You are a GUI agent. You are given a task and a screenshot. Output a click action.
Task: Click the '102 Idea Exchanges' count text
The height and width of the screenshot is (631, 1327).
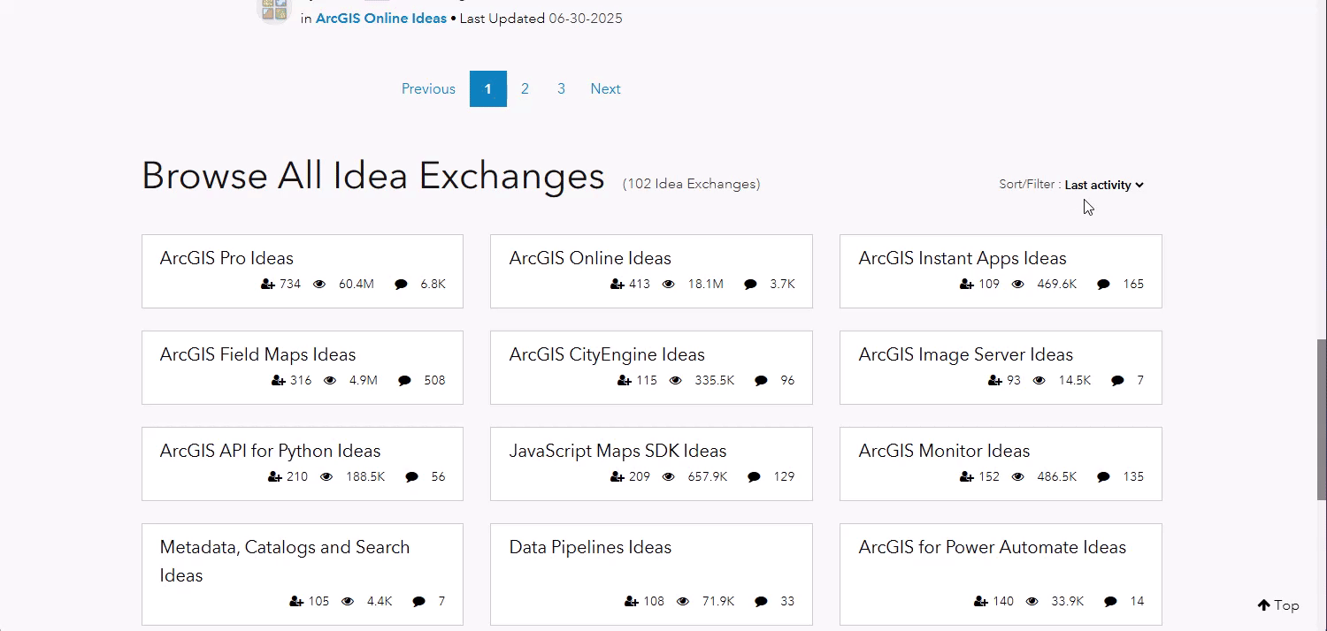click(x=691, y=184)
